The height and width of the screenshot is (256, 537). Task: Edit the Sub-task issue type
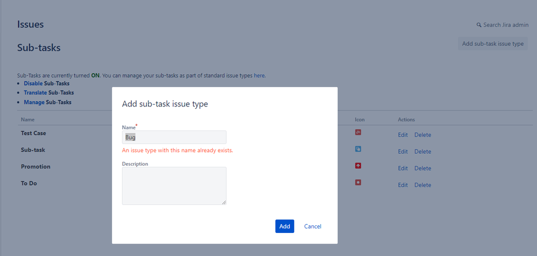pyautogui.click(x=403, y=152)
